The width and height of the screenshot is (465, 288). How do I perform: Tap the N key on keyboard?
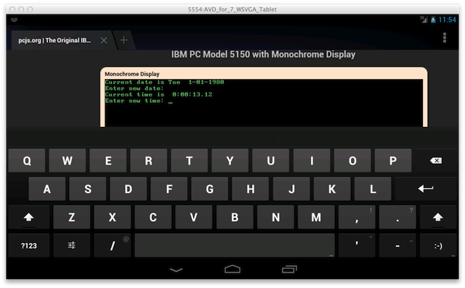(x=275, y=217)
